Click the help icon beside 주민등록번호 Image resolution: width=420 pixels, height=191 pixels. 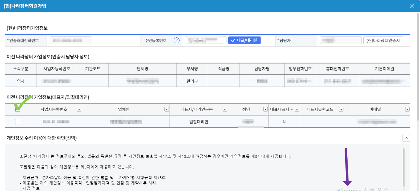click(177, 40)
